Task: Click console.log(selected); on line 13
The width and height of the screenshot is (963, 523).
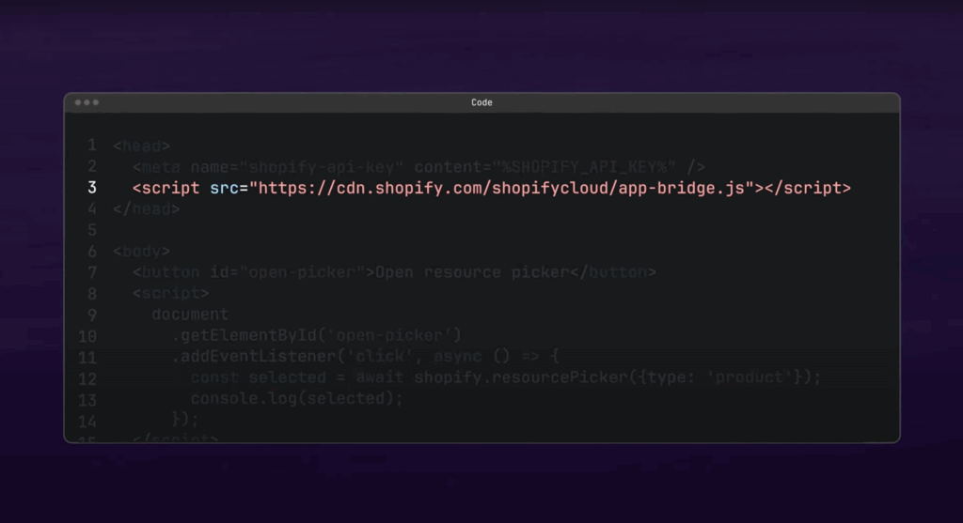Action: coord(296,398)
